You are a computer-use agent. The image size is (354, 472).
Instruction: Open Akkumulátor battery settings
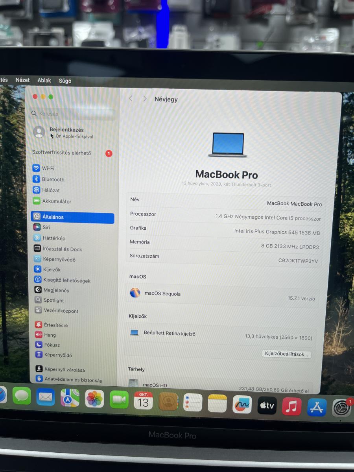56,201
